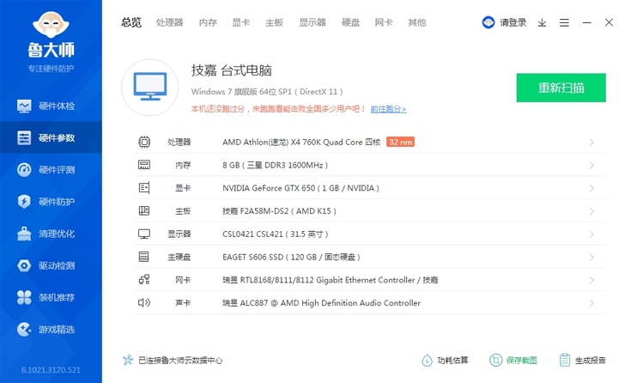Click the 功耗估算 power icon
Viewport: 625px width, 383px height.
427,361
